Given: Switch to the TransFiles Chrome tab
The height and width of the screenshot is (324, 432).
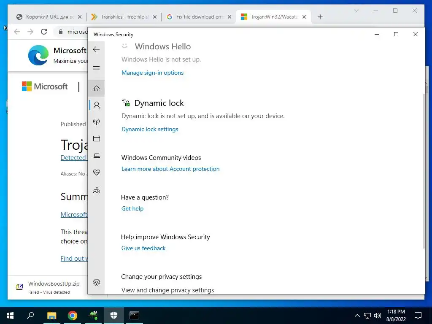Looking at the screenshot, I should tap(124, 17).
